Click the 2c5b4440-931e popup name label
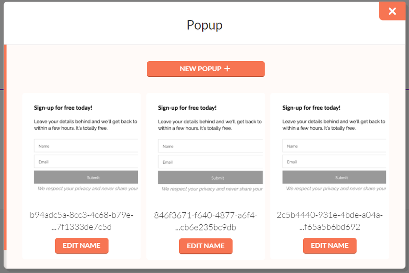Screen dimensions: 409x273 tap(329, 221)
